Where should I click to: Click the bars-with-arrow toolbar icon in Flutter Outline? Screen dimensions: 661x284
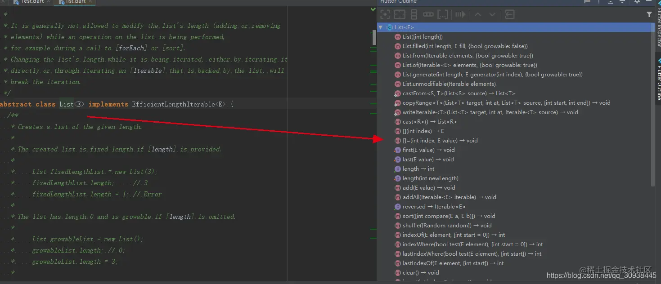click(460, 14)
